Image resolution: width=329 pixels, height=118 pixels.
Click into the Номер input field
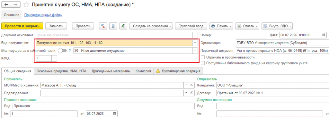(251, 35)
